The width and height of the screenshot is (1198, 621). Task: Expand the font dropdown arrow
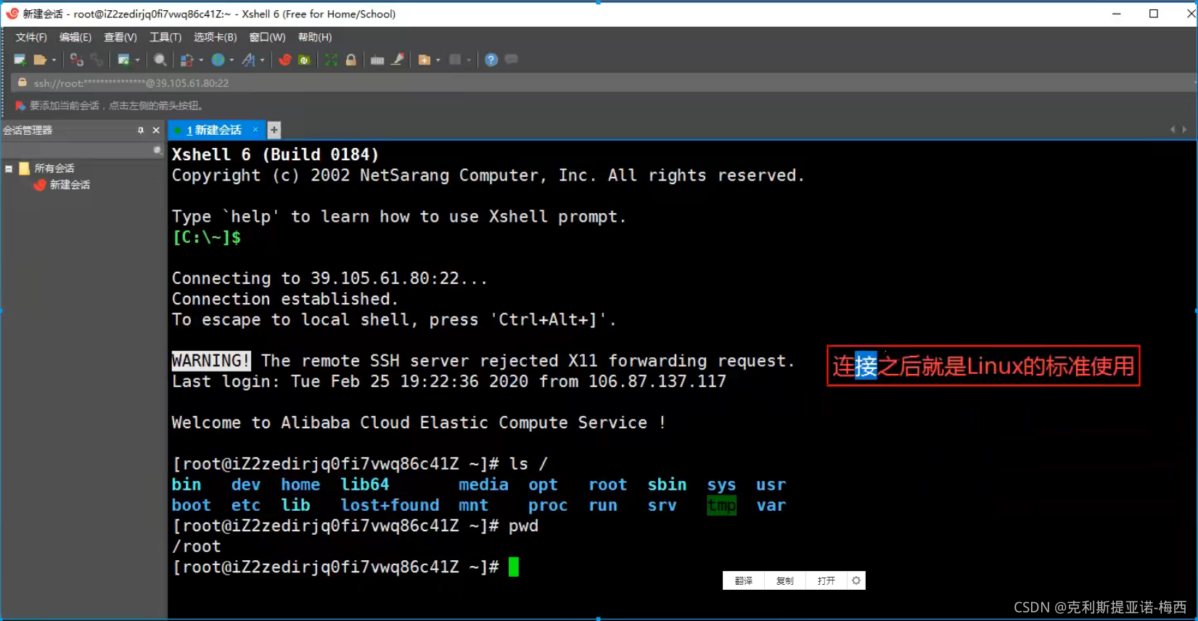(262, 60)
